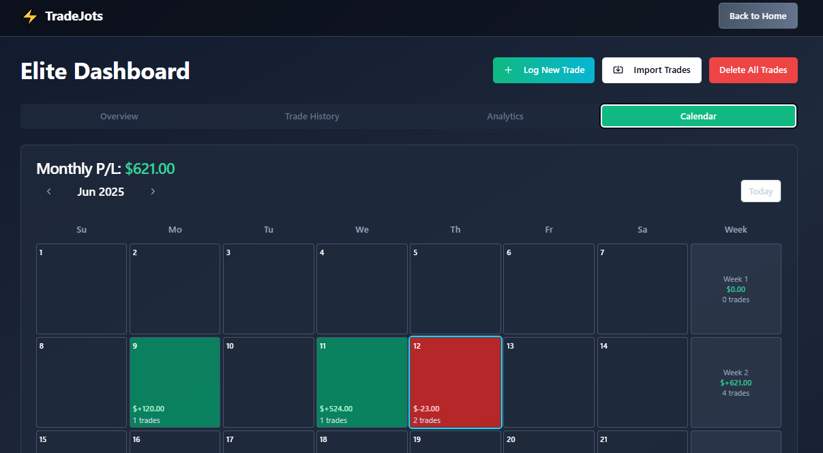Click the TradeJots brand name
Viewport: 823px width, 453px height.
(x=74, y=16)
